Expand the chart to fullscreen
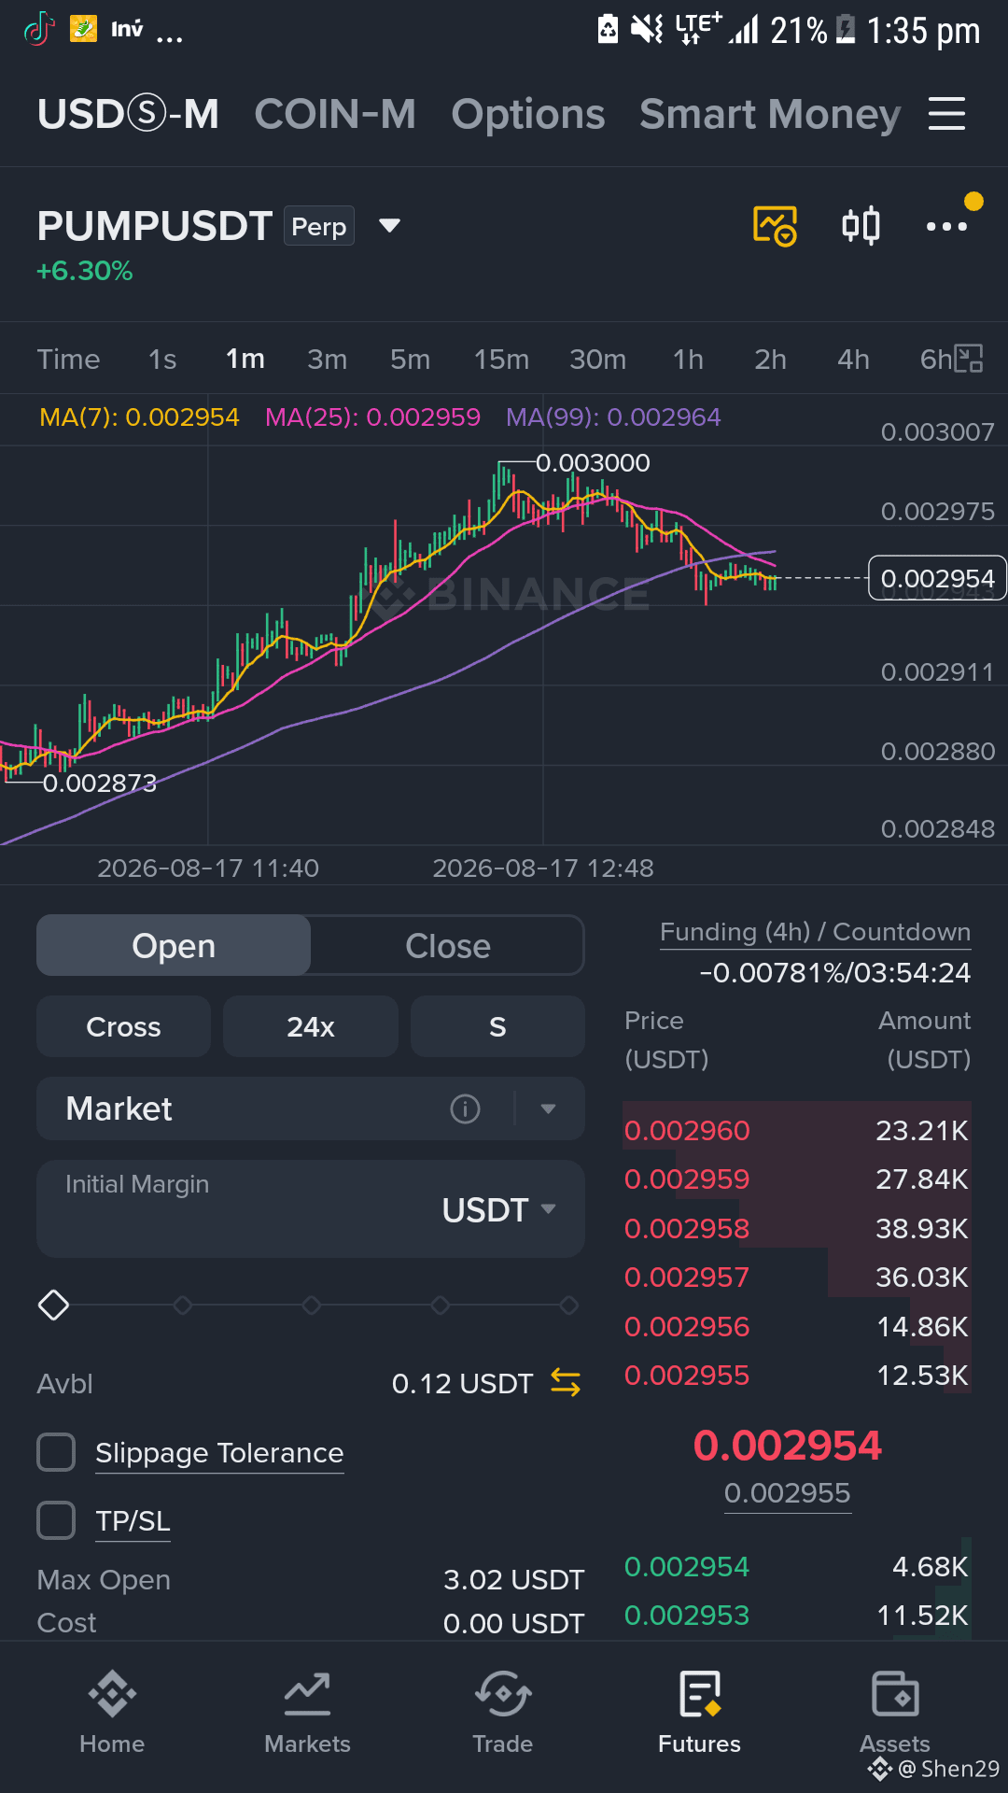Viewport: 1008px width, 1793px height. tap(969, 359)
